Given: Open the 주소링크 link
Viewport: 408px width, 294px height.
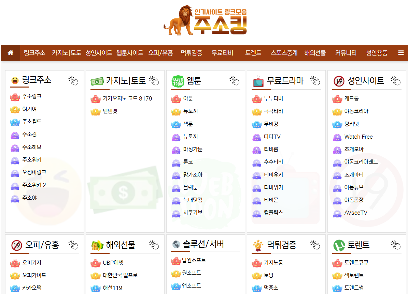Looking at the screenshot, I should pos(32,96).
